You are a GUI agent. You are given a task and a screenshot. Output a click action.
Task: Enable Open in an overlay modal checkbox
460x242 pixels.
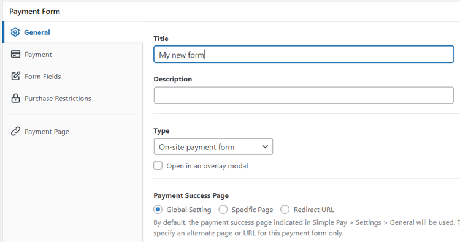[158, 165]
